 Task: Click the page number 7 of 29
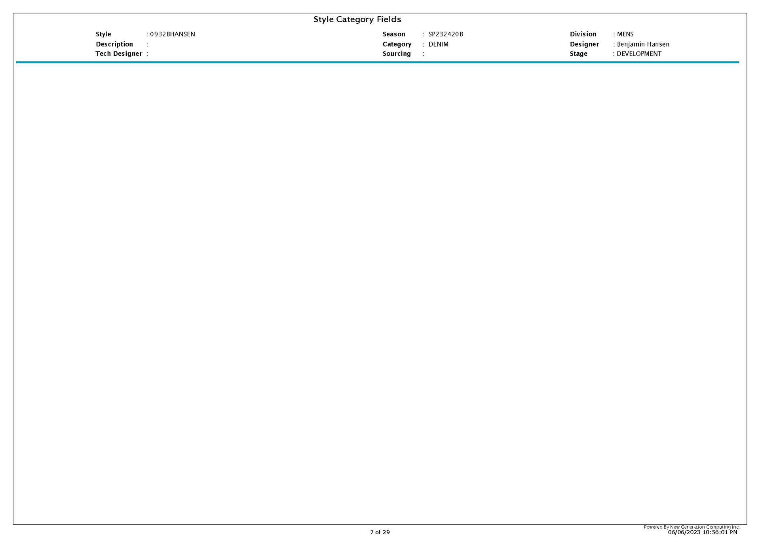pyautogui.click(x=380, y=532)
